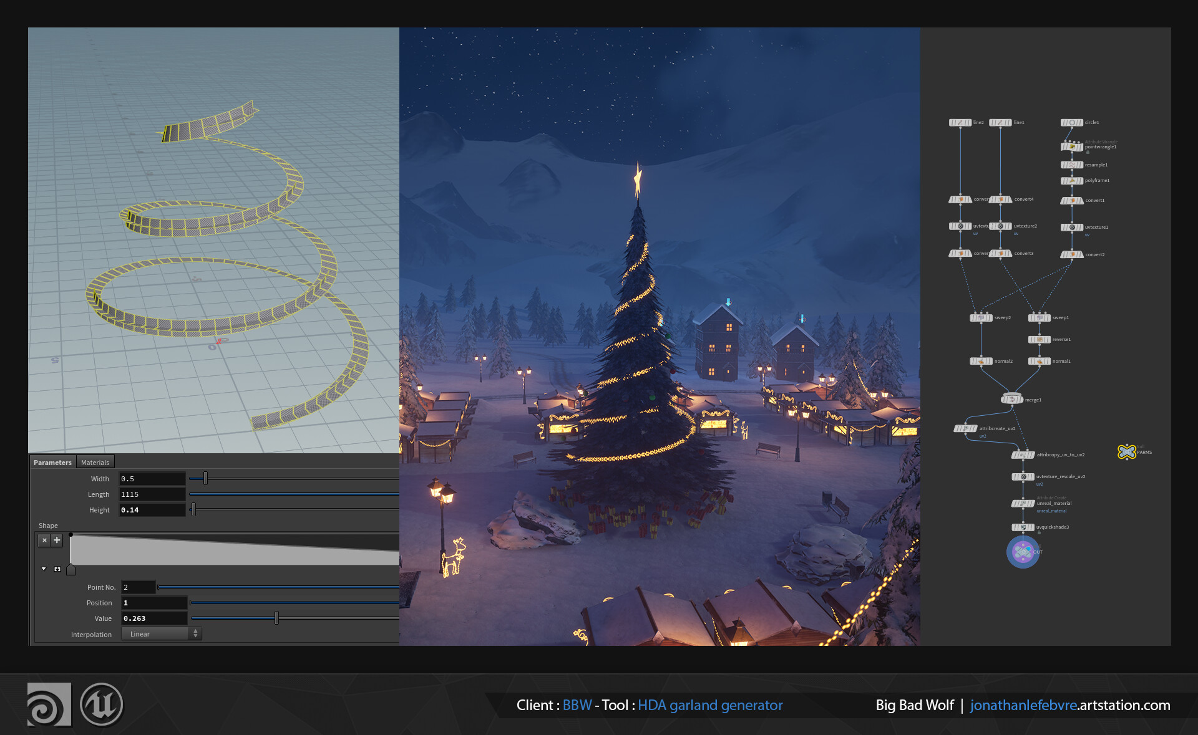Select the reverse1 node
This screenshot has height=735, width=1198.
pos(1039,340)
